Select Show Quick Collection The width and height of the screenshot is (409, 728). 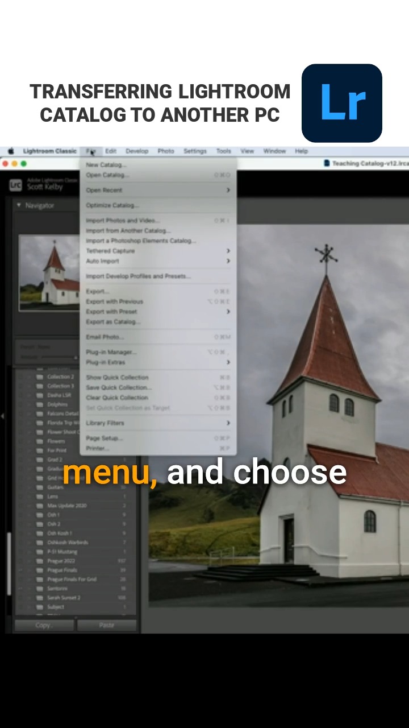click(158, 378)
